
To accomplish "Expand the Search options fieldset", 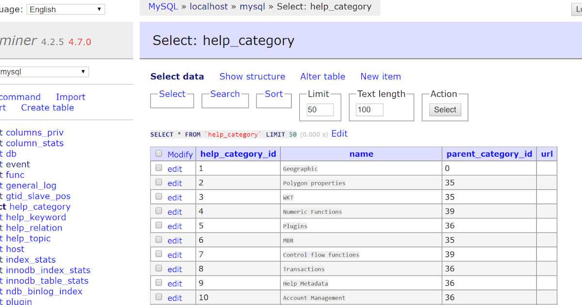I will tap(225, 94).
